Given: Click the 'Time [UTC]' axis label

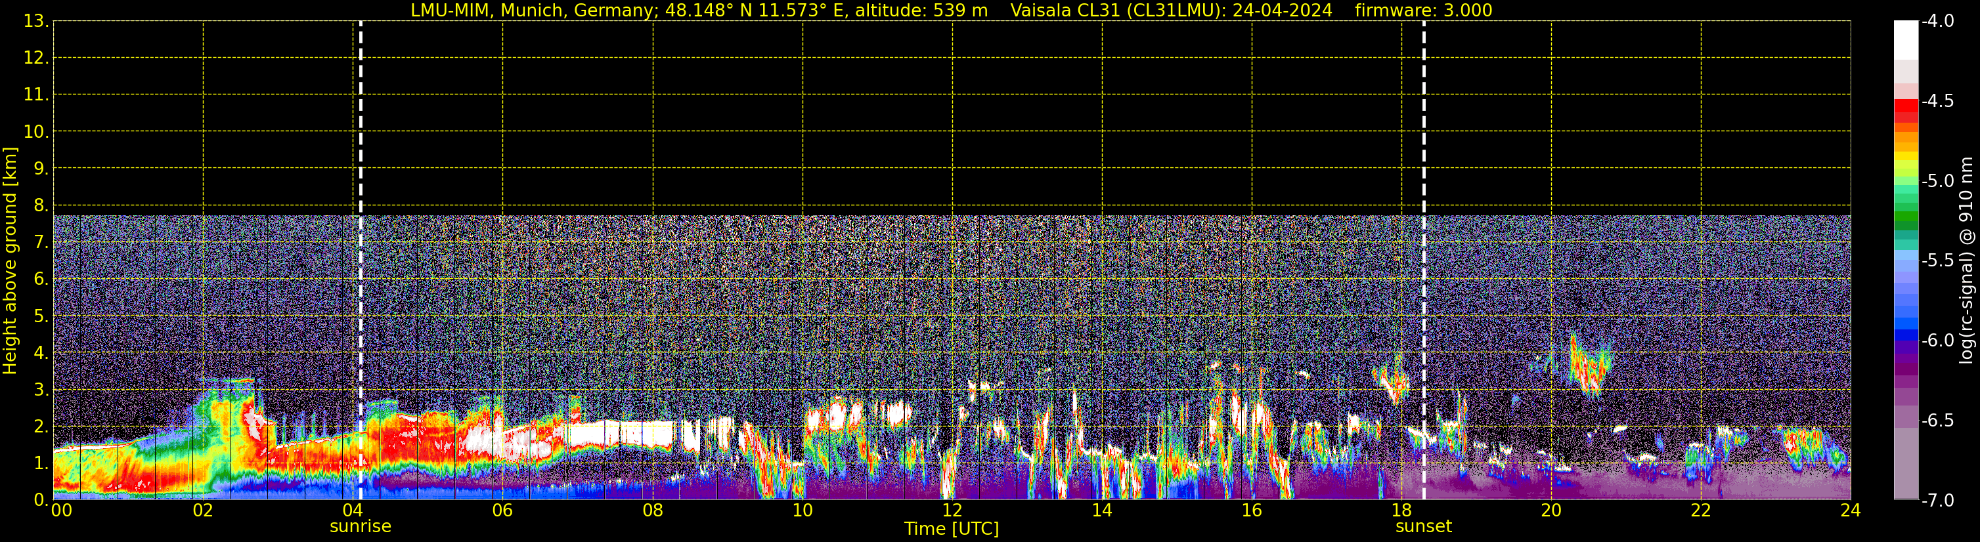Looking at the screenshot, I should click(952, 529).
